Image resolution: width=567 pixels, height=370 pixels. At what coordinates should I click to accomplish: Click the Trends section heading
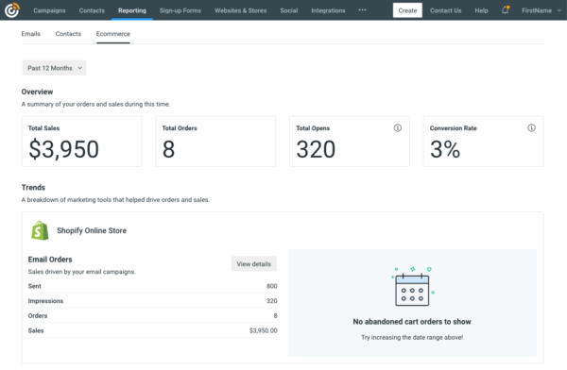pos(33,188)
